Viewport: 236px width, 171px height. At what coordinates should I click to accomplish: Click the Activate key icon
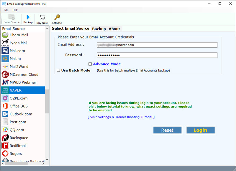[x=57, y=17]
